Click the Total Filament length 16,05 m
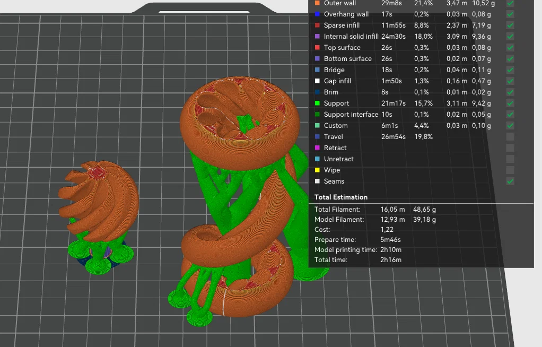This screenshot has height=347, width=542. [x=392, y=209]
